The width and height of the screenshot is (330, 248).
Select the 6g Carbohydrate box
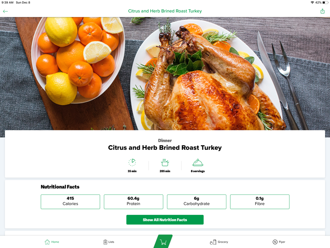click(x=197, y=202)
